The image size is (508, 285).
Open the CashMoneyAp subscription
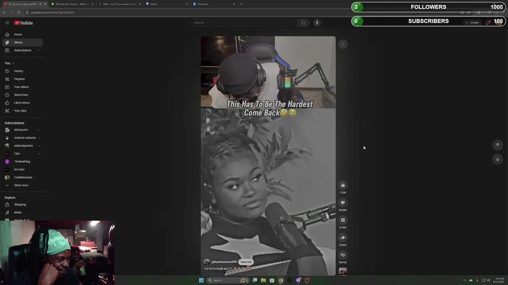click(x=22, y=177)
